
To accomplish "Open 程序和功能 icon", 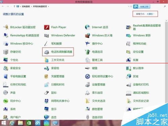I will [x=128, y=44].
